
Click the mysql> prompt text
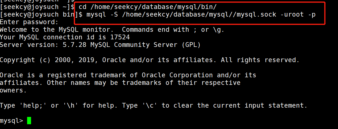[11, 121]
